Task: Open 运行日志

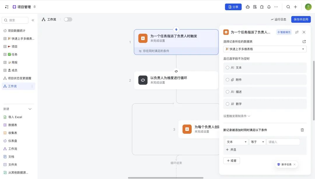Action: click(279, 19)
